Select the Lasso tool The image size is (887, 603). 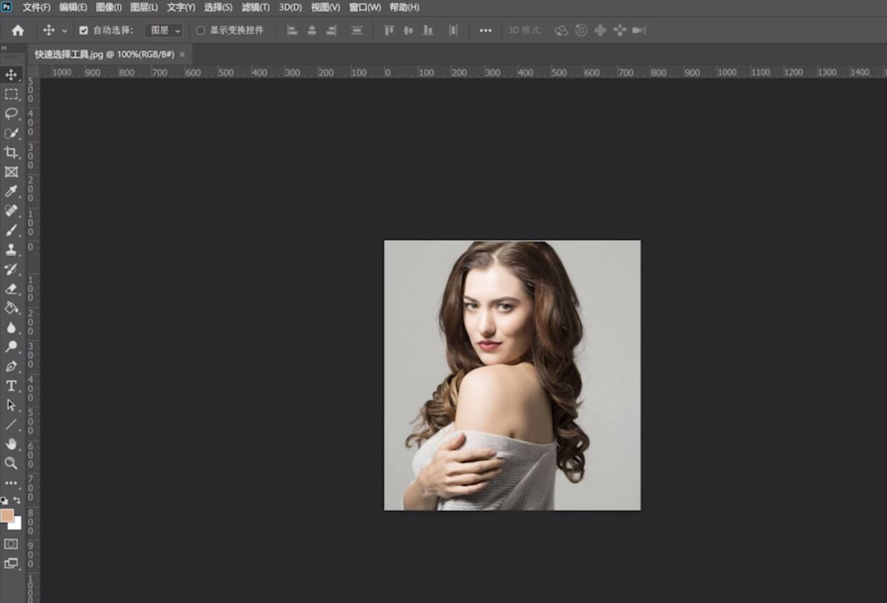click(11, 114)
